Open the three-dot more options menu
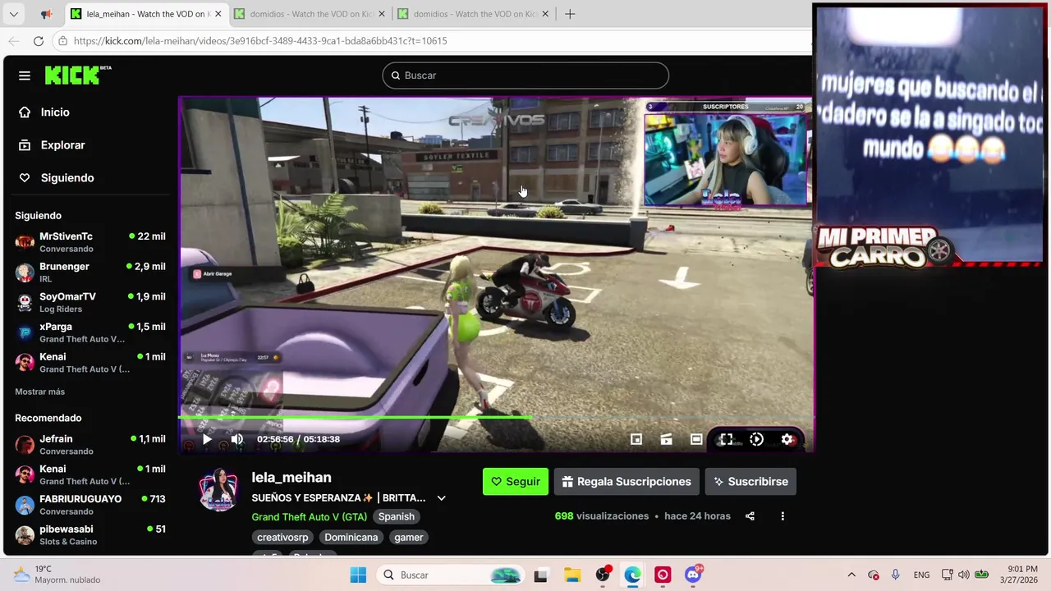Viewport: 1051px width, 591px height. pos(783,516)
